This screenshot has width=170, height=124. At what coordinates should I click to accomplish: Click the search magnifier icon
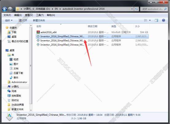point(165,9)
